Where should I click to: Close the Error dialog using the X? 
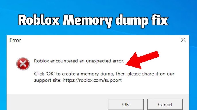click(183, 40)
